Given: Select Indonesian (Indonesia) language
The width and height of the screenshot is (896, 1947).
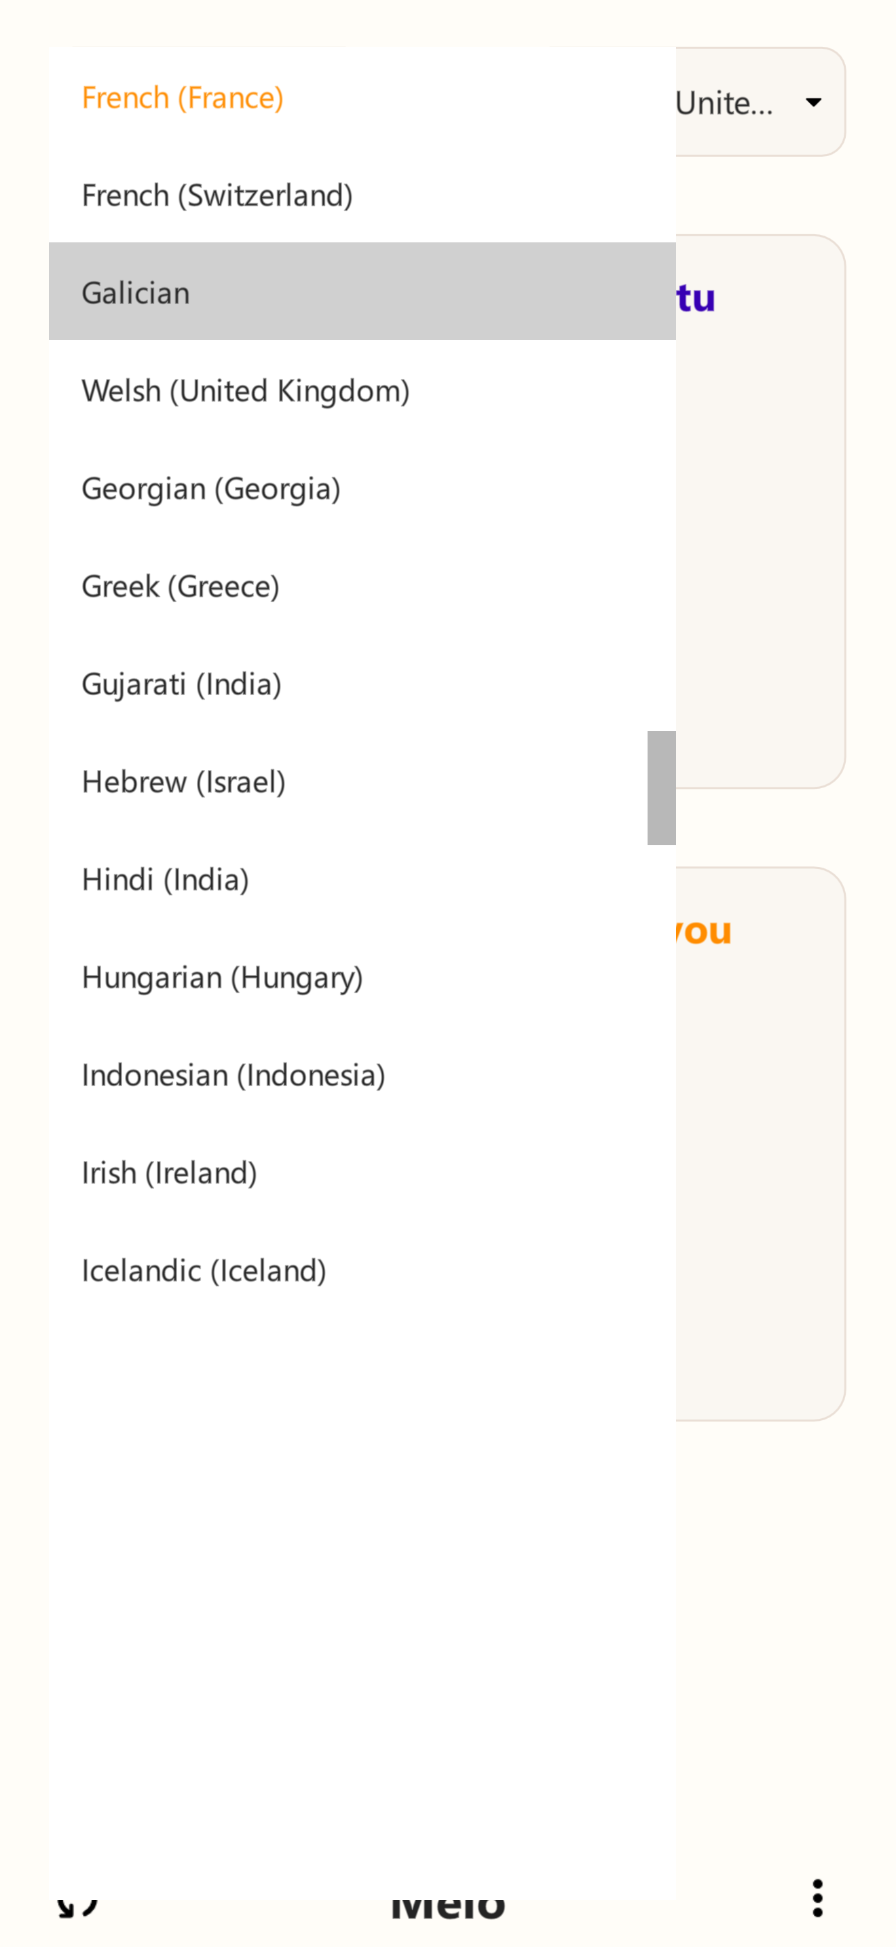Looking at the screenshot, I should pos(362,1074).
